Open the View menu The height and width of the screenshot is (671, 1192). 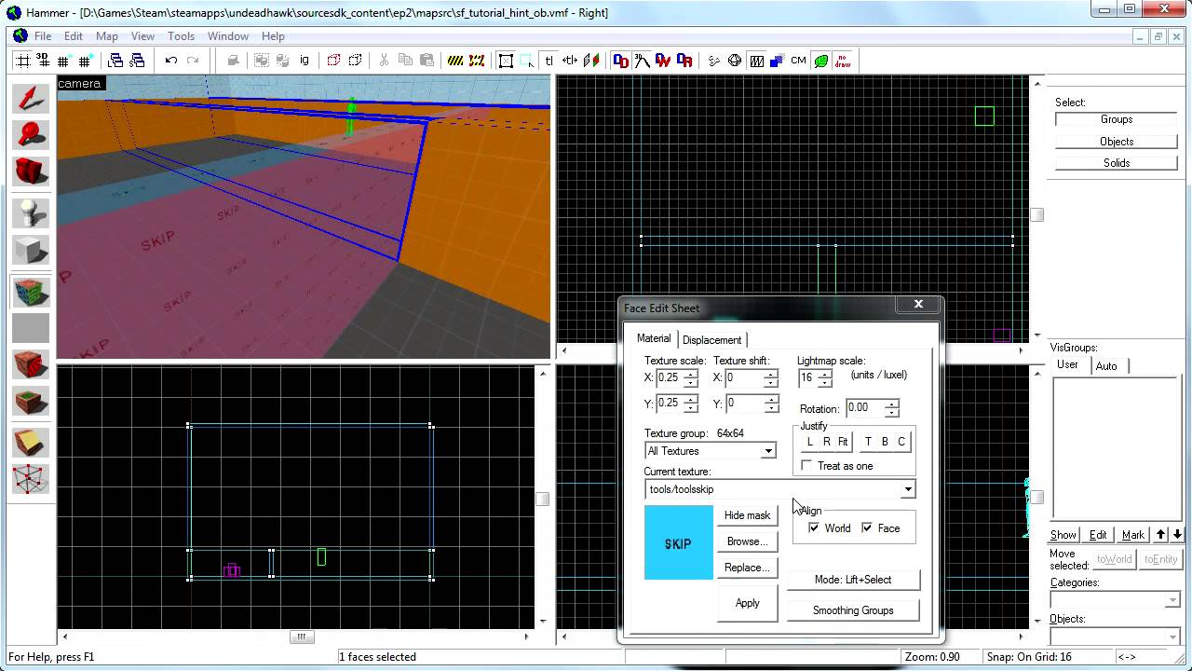[x=142, y=36]
